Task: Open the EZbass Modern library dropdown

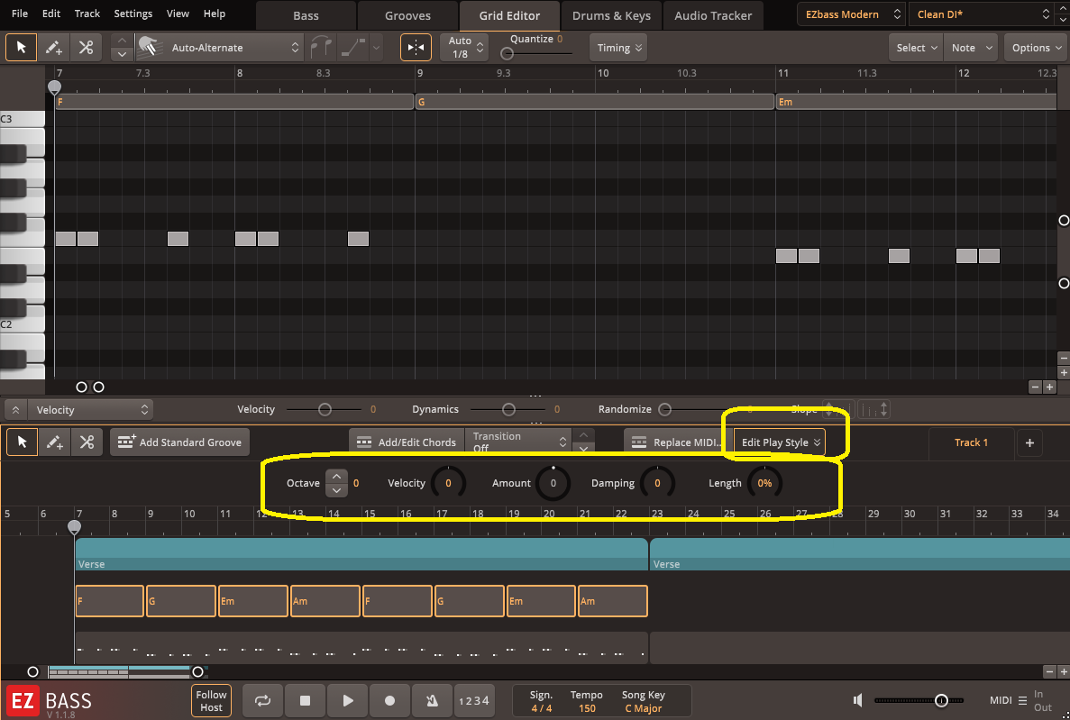Action: pyautogui.click(x=851, y=14)
